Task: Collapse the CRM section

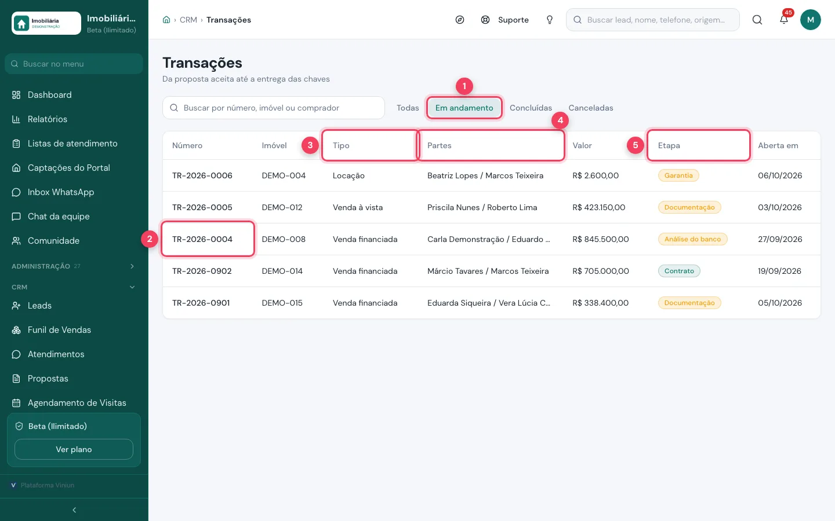Action: click(74, 287)
